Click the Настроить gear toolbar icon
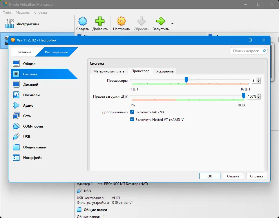 coord(121,21)
